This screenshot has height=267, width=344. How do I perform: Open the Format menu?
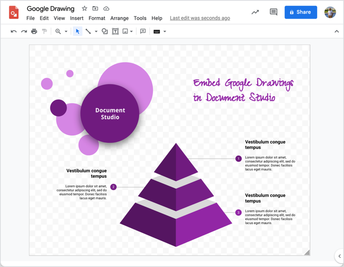[97, 18]
